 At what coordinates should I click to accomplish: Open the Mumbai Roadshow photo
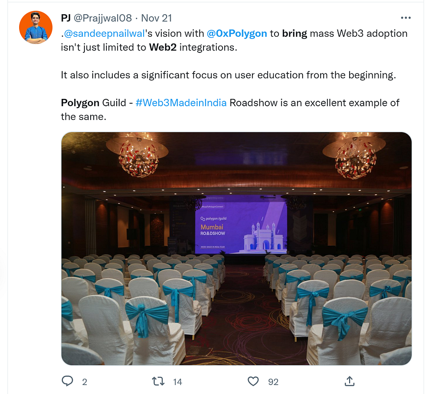coord(236,249)
